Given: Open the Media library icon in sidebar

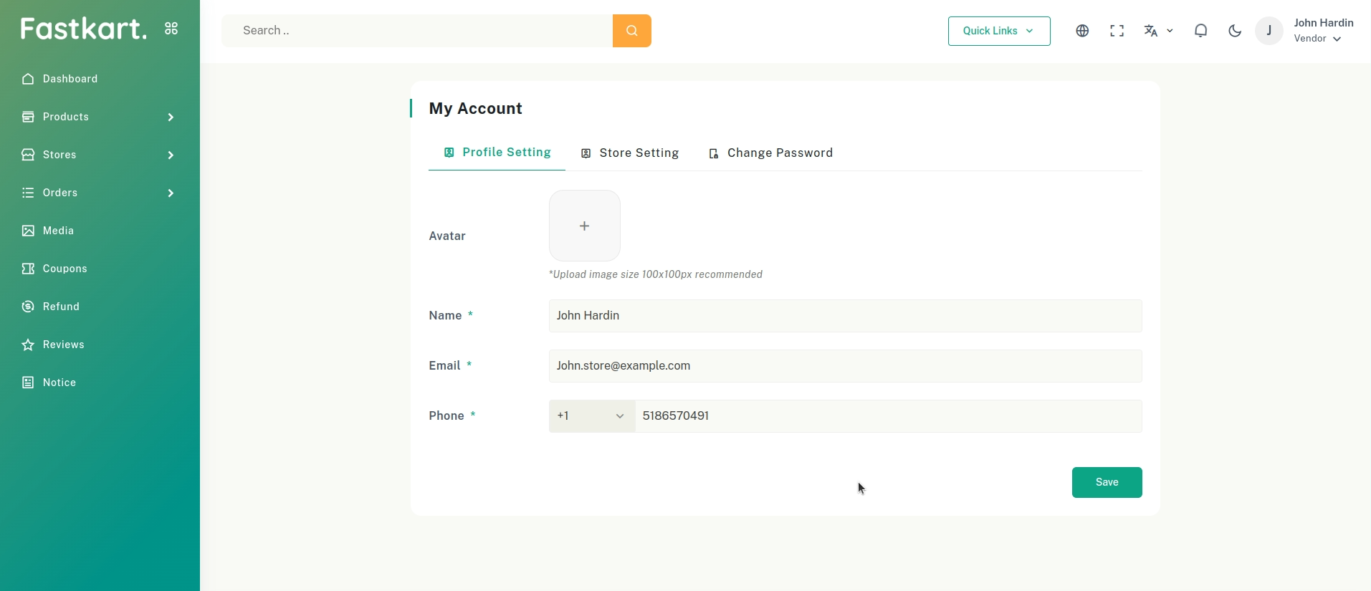Looking at the screenshot, I should tap(28, 231).
